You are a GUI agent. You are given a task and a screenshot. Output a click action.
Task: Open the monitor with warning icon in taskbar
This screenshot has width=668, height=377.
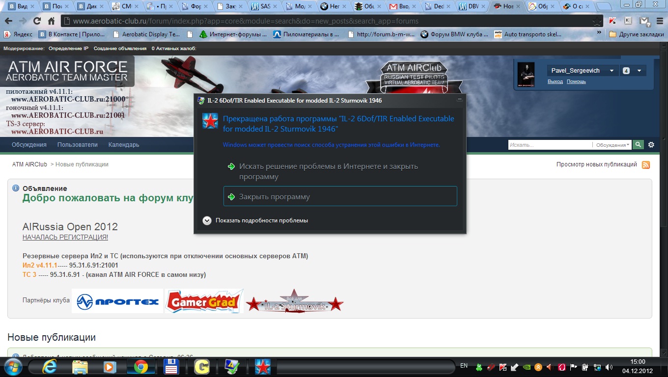point(231,367)
